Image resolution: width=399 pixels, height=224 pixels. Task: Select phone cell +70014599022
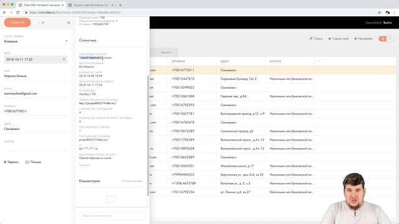(183, 87)
